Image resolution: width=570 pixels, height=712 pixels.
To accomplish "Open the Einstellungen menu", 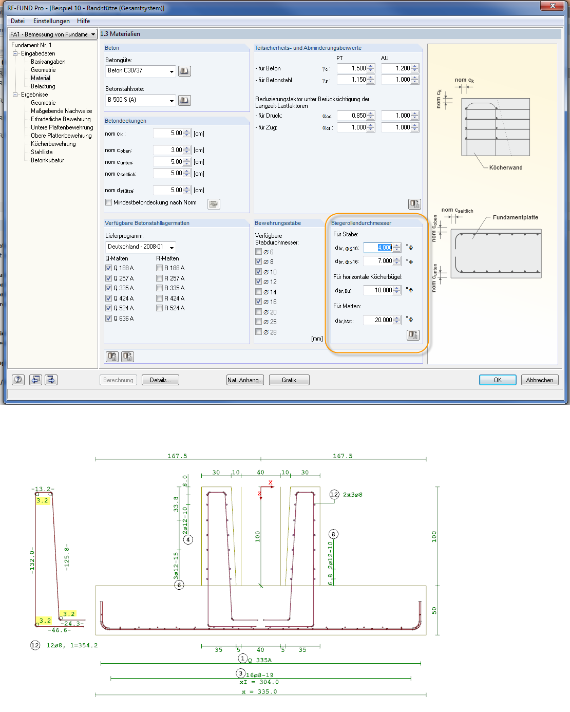I will (x=51, y=21).
